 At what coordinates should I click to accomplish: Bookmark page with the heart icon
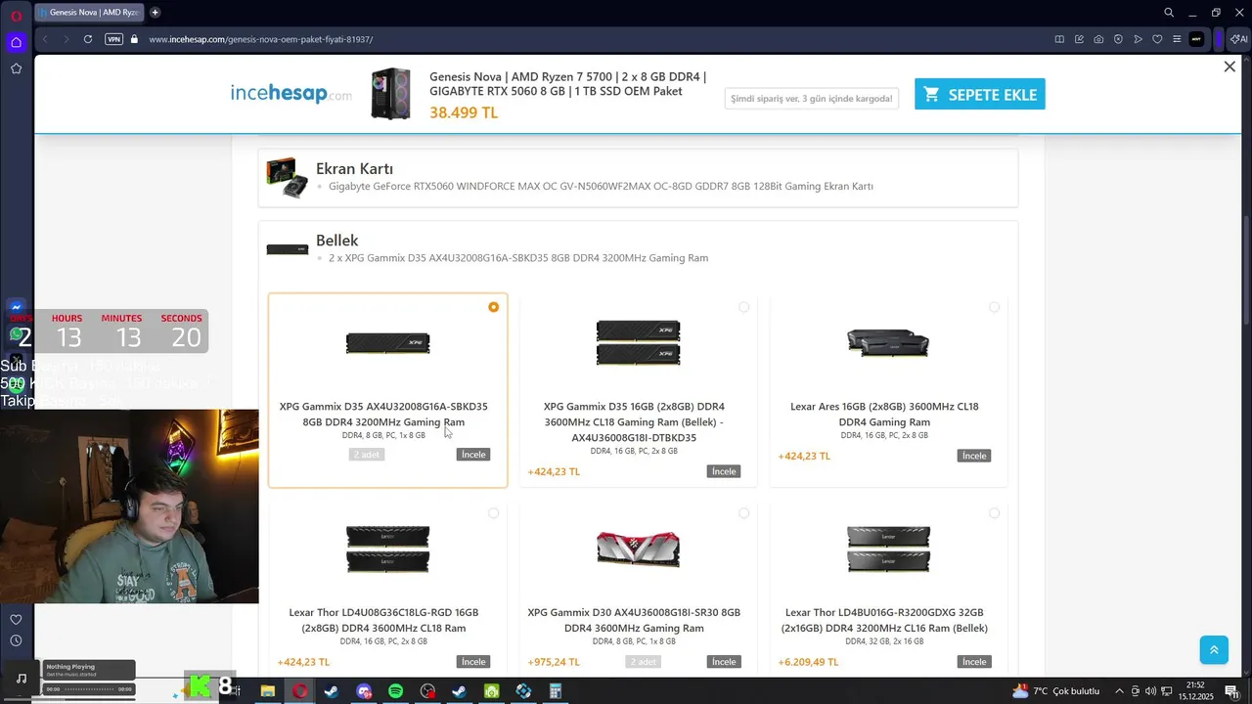click(x=1157, y=39)
